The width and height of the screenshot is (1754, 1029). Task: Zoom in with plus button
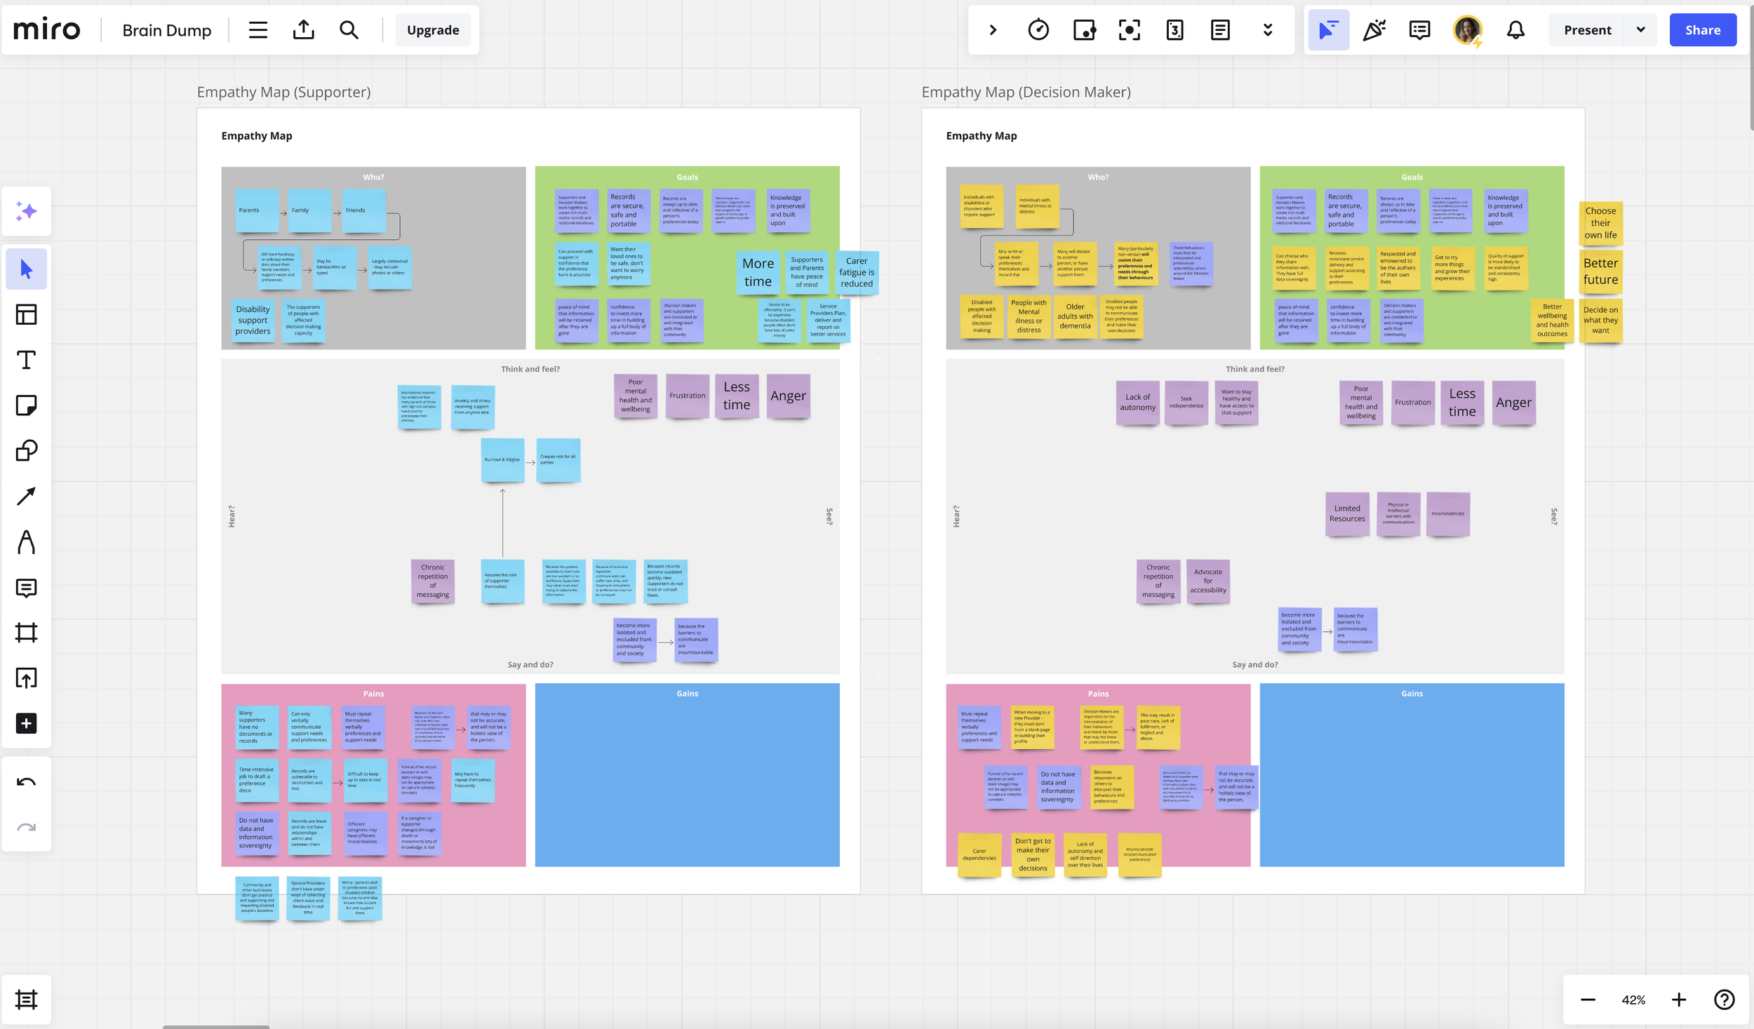[1679, 1000]
